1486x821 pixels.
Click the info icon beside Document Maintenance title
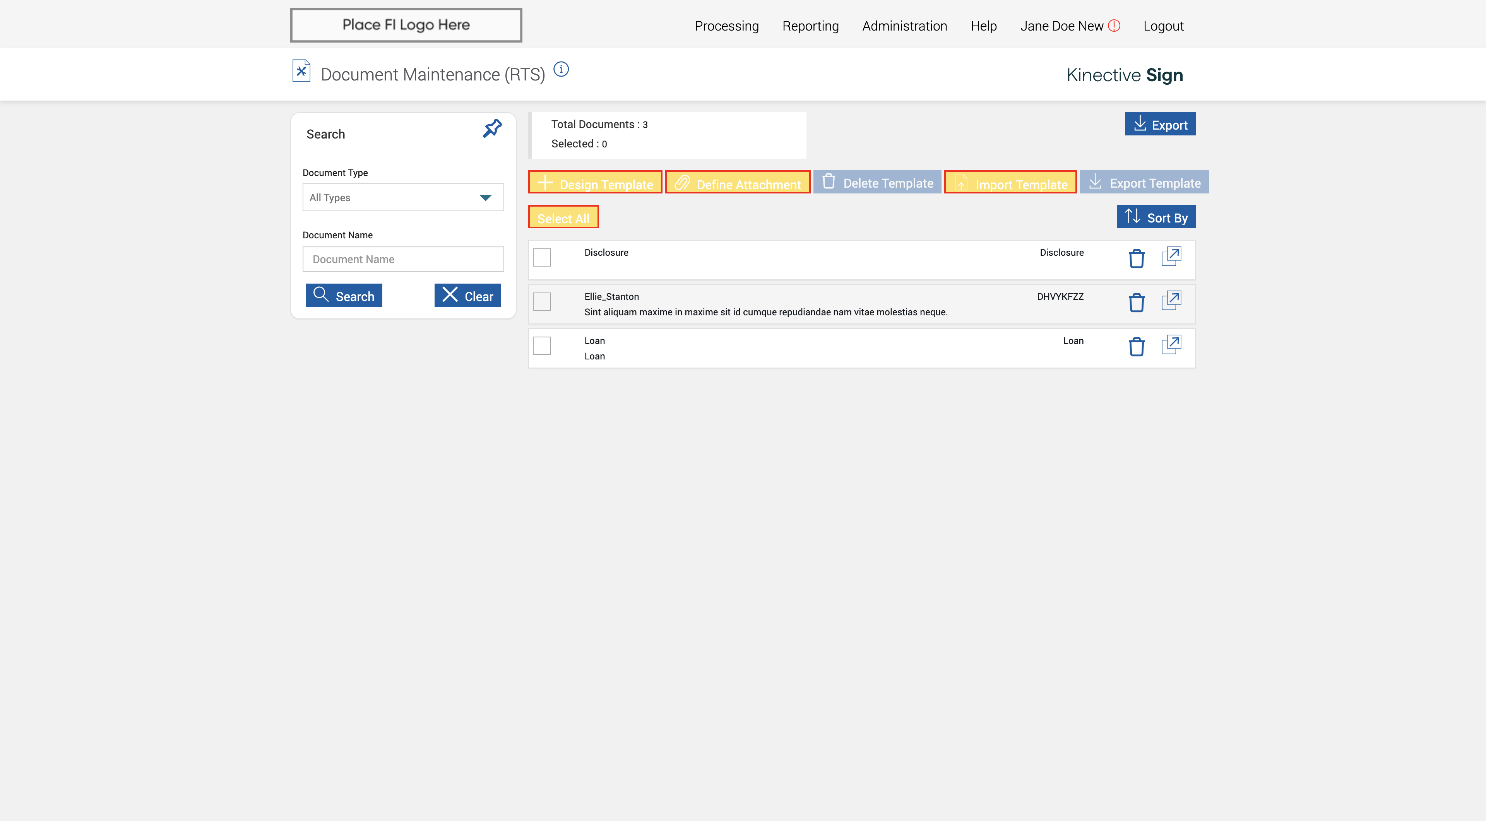point(561,70)
